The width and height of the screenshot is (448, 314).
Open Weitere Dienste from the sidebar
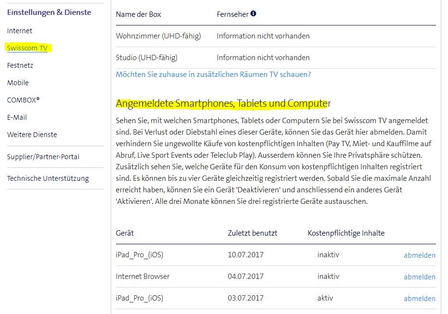point(32,134)
